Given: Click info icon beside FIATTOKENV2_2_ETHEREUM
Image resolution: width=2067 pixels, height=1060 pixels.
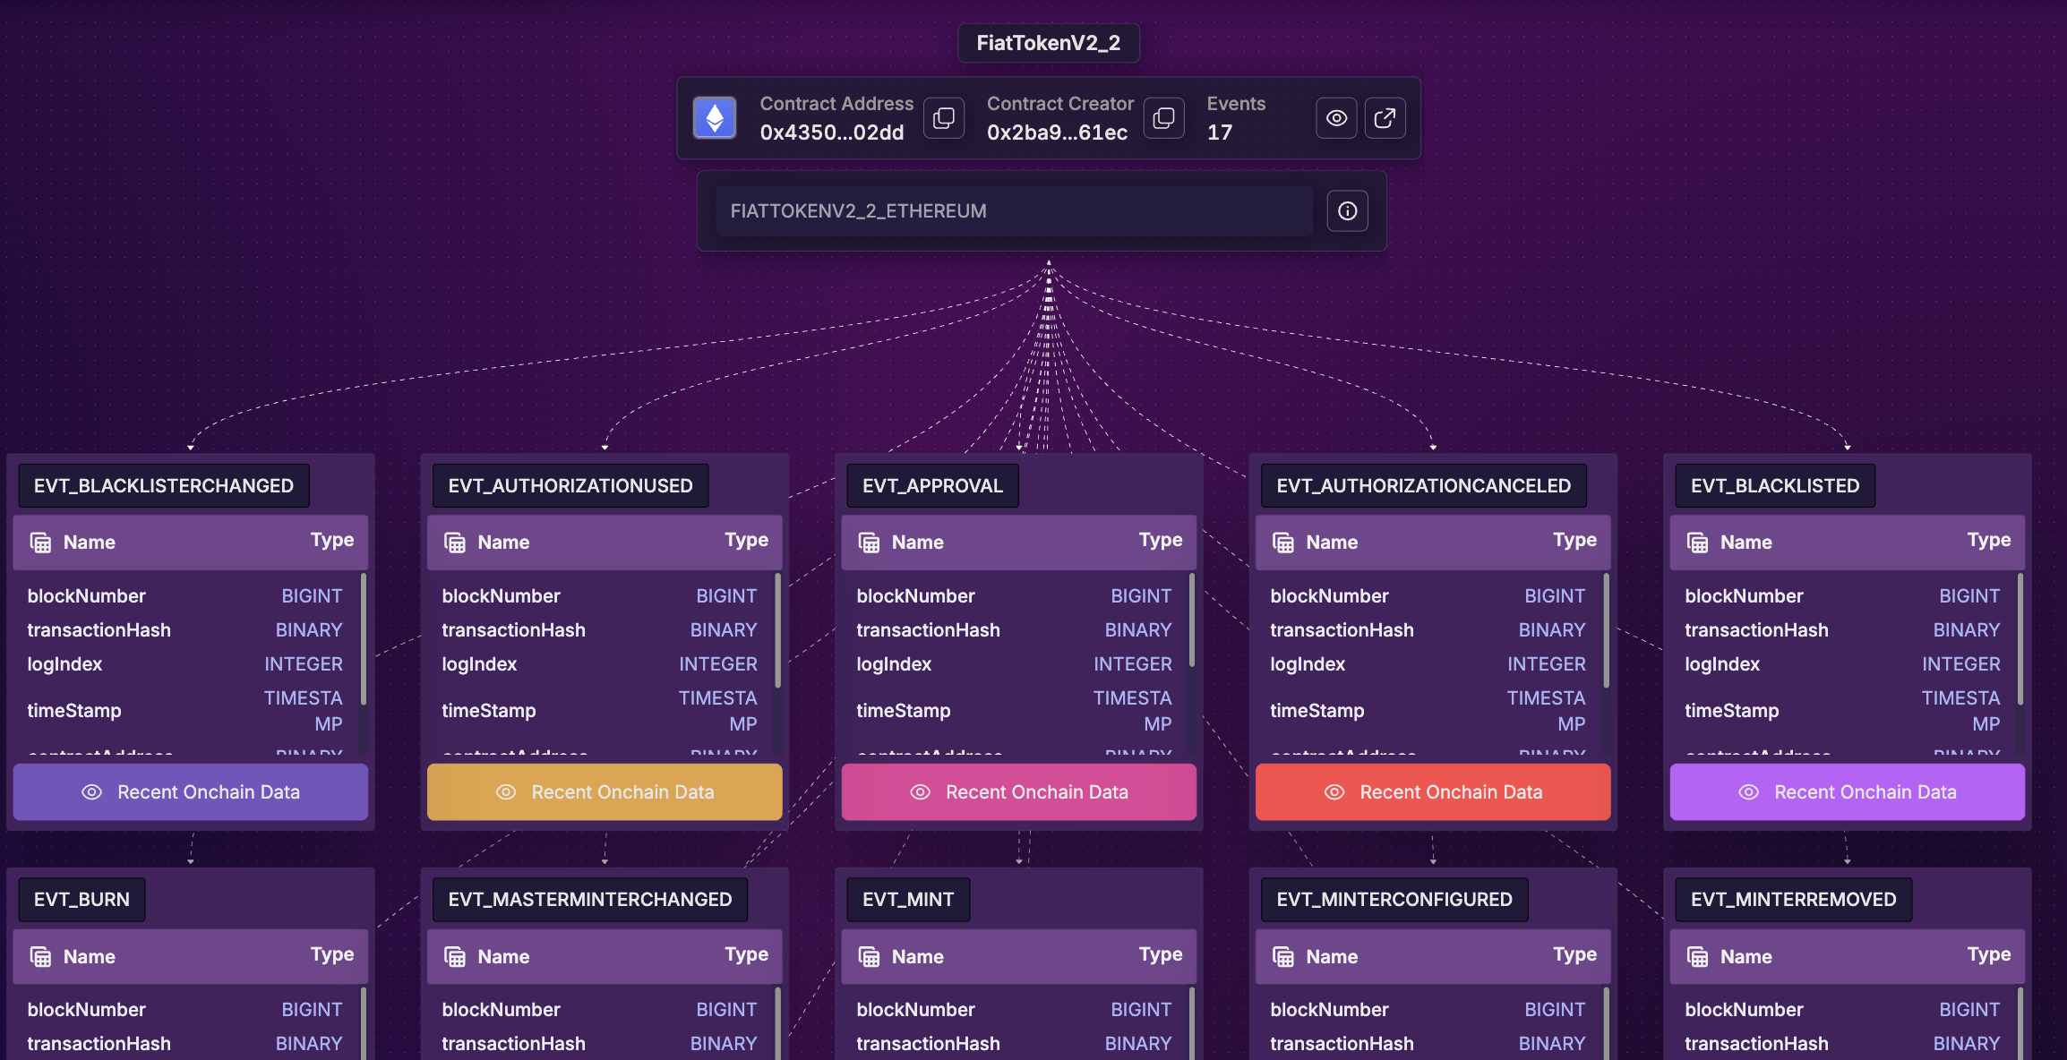Looking at the screenshot, I should (1347, 211).
